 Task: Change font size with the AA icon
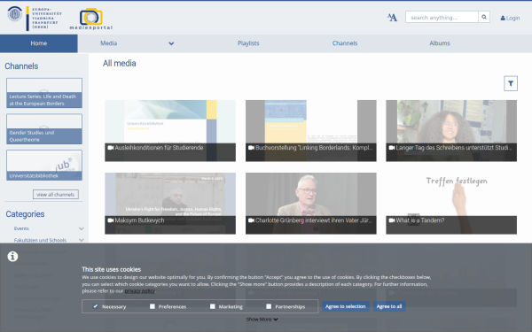point(392,18)
